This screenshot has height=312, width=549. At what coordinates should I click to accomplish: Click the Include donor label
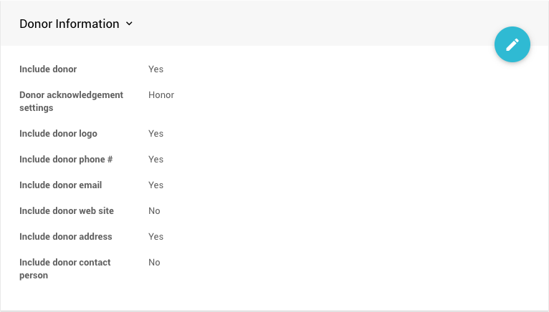[48, 69]
